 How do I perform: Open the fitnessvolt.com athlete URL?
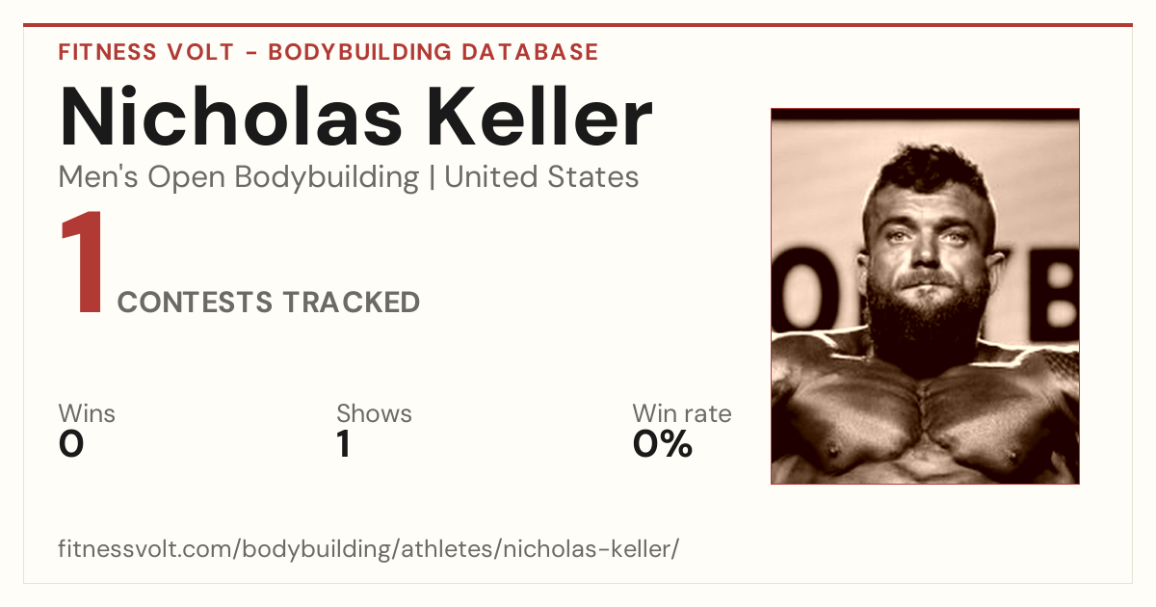click(369, 550)
